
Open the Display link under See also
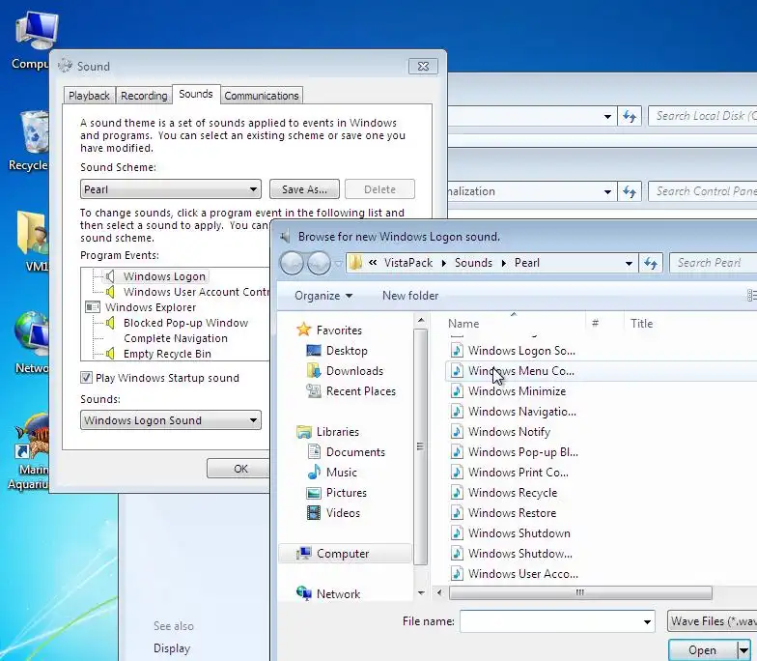point(172,647)
